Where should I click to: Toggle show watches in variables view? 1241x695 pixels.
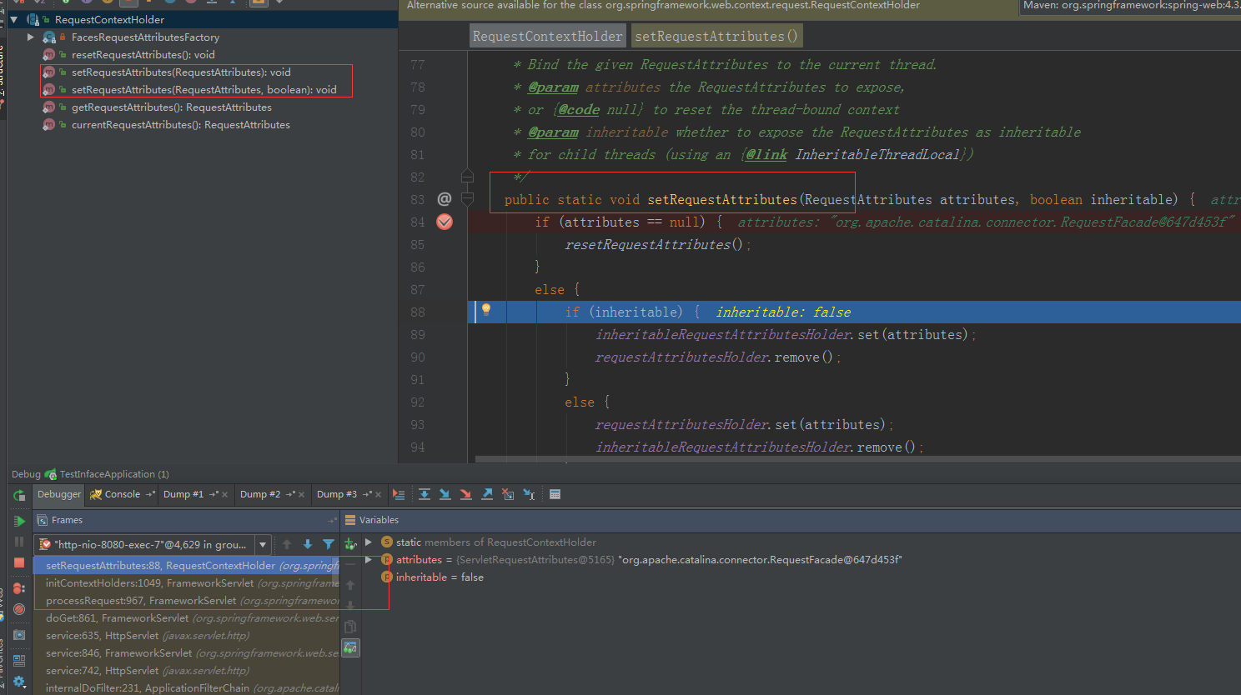click(350, 647)
